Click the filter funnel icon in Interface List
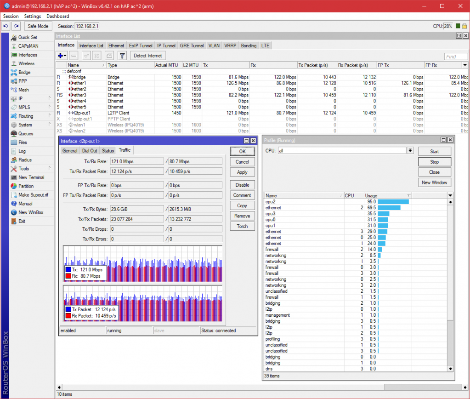Screen dimensions: 470x399 click(x=123, y=56)
